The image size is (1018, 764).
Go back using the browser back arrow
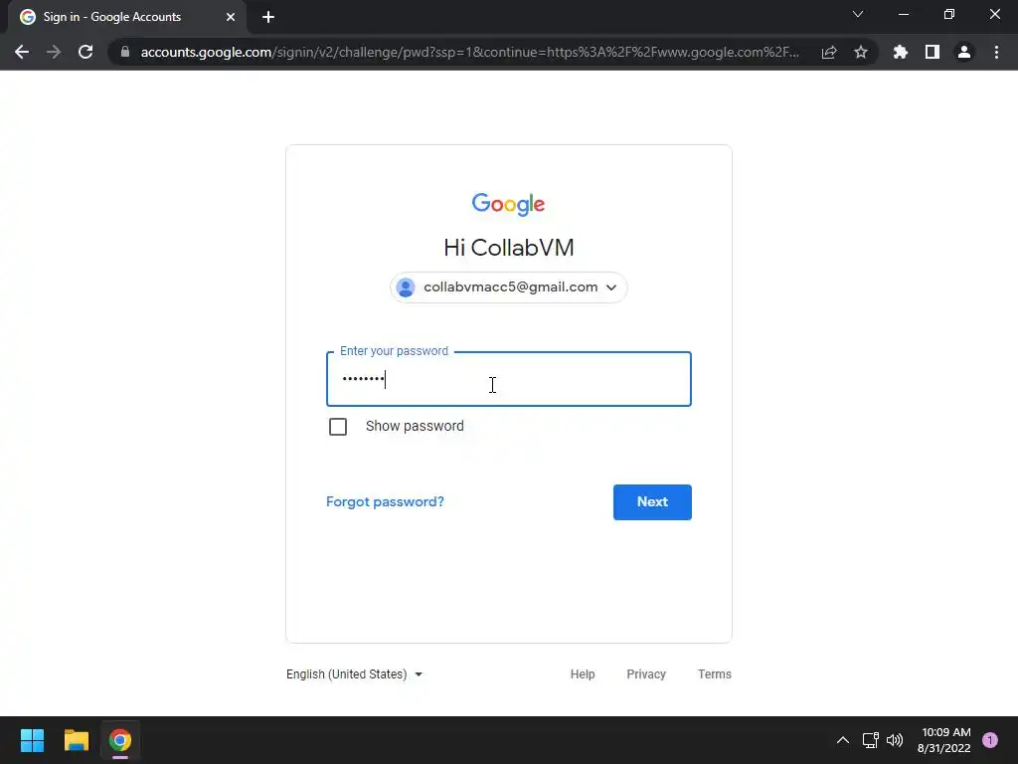[x=22, y=52]
